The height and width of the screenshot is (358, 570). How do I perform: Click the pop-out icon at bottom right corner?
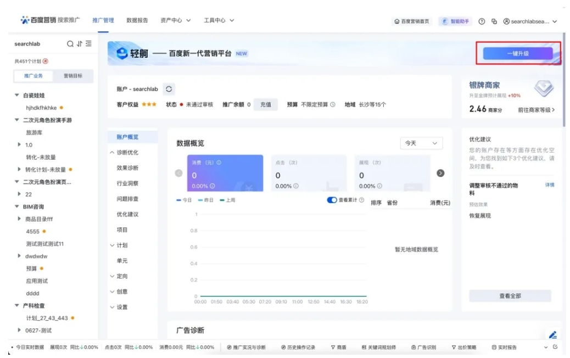555,346
